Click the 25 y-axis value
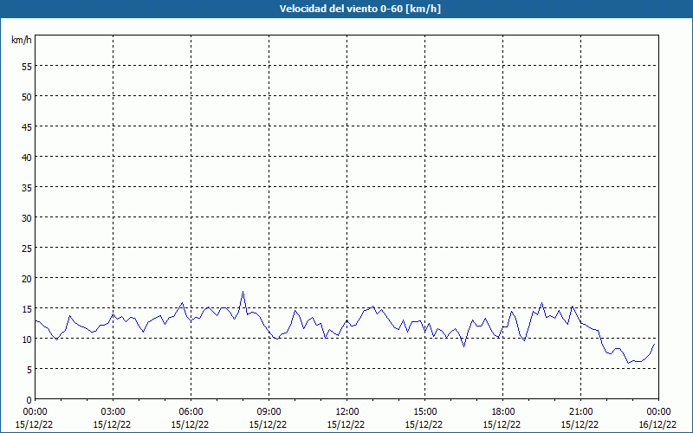 pyautogui.click(x=27, y=248)
